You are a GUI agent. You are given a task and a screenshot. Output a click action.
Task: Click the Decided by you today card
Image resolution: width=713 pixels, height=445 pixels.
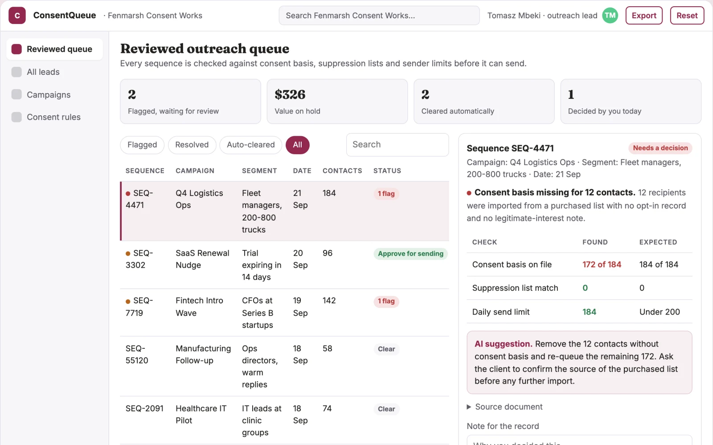click(x=631, y=102)
